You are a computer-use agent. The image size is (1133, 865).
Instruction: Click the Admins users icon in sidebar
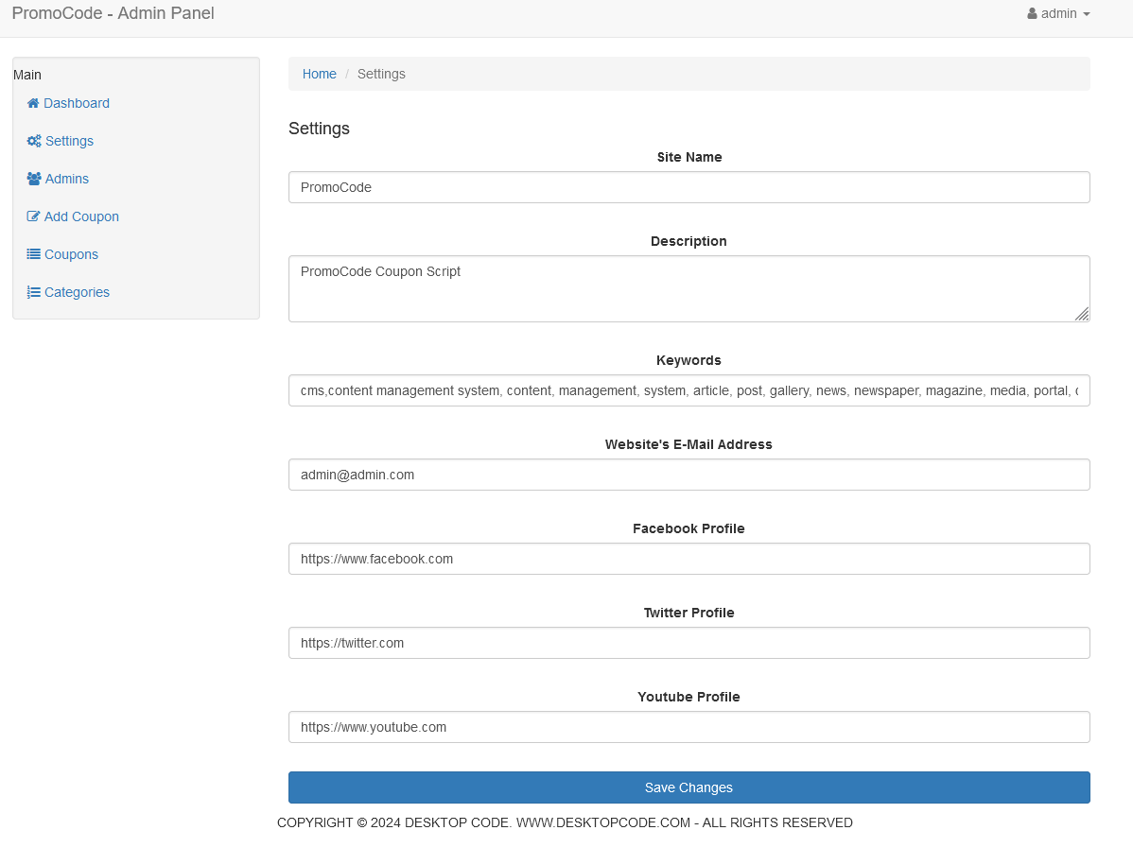point(34,179)
